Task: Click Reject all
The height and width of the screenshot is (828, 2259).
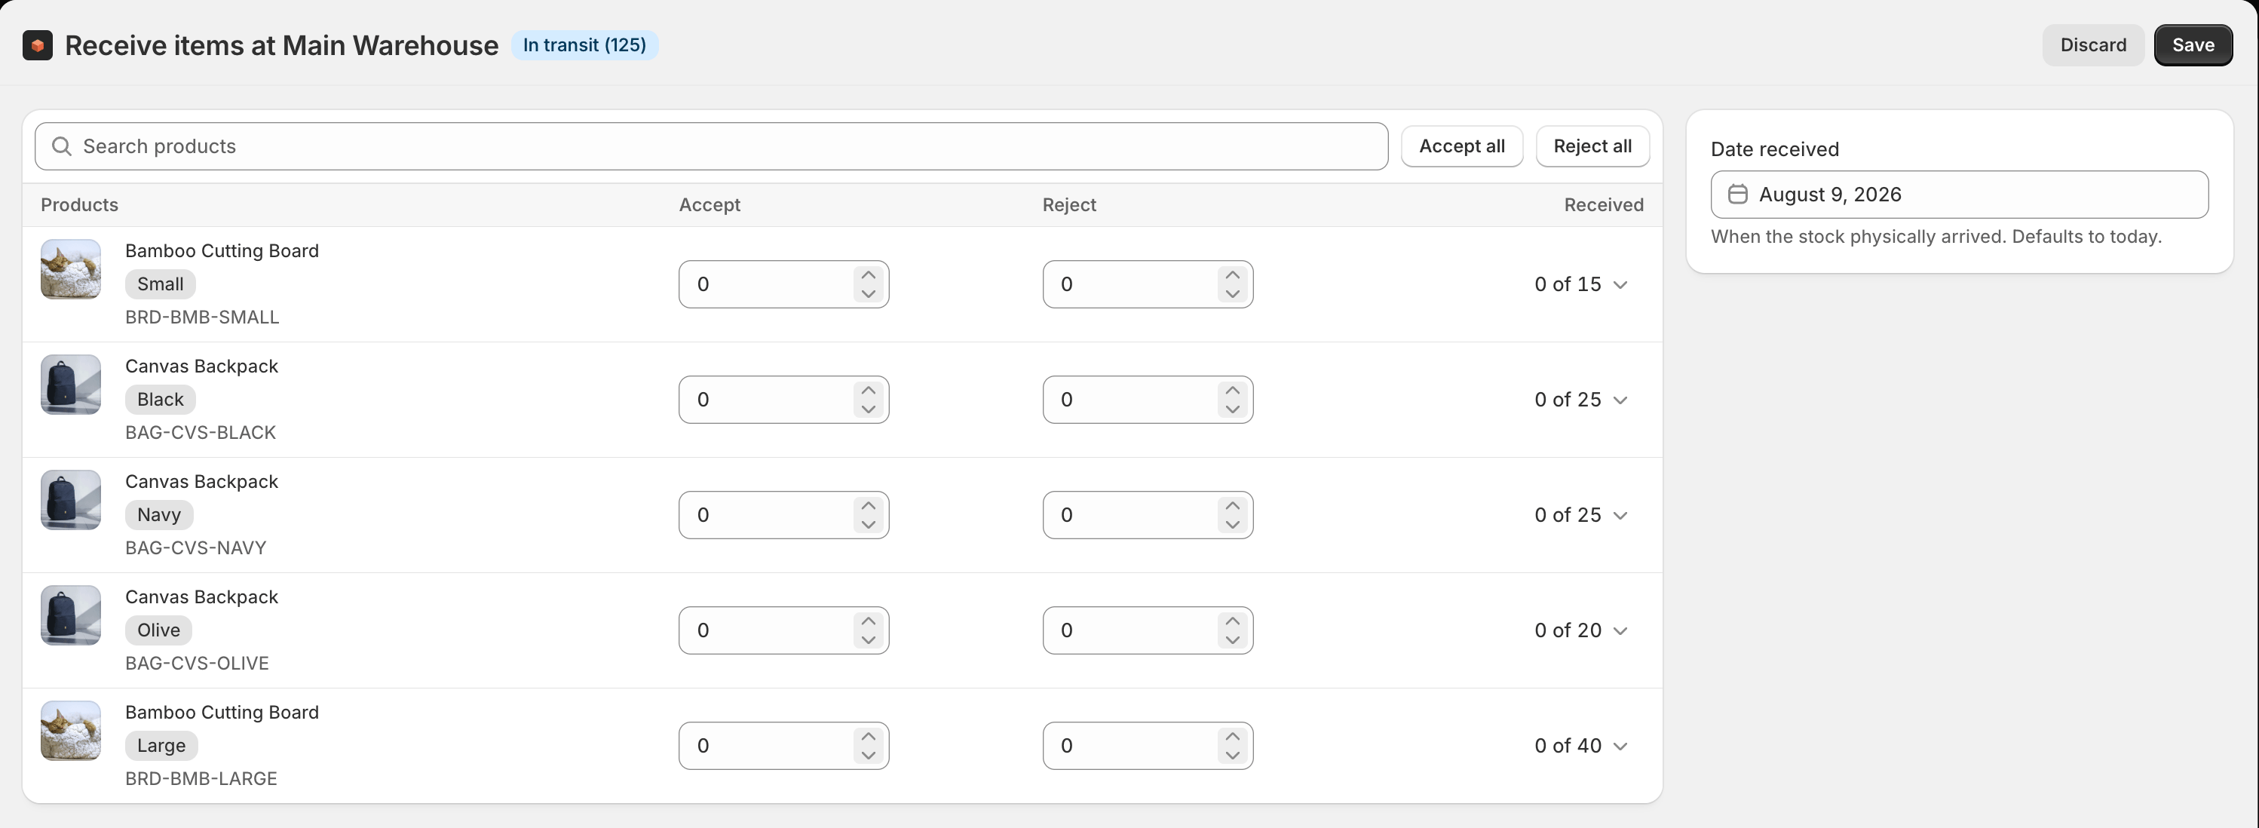Action: tap(1592, 146)
